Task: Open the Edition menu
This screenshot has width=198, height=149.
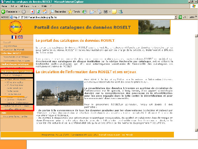Action: (x=14, y=6)
